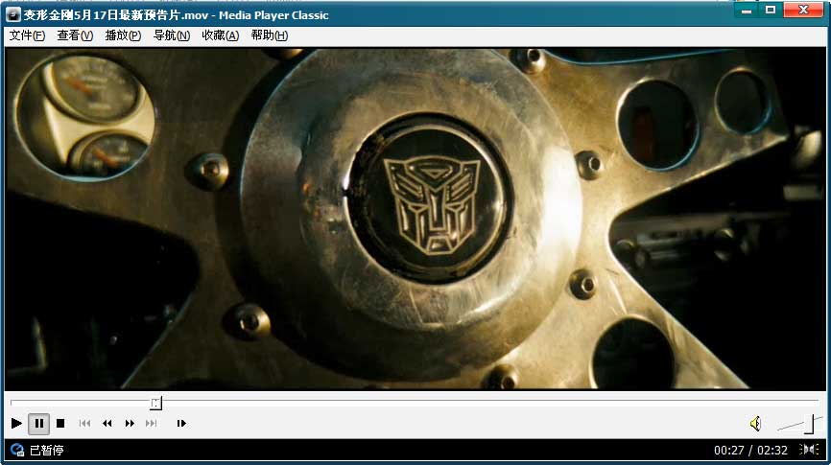This screenshot has width=831, height=465.
Task: Open the 文件(F) menu
Action: tap(27, 35)
